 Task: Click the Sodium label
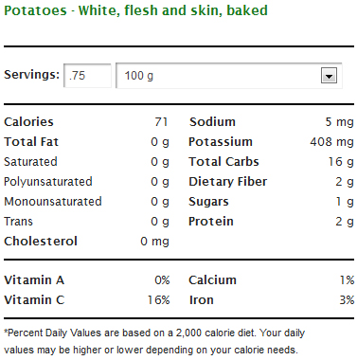pos(212,121)
